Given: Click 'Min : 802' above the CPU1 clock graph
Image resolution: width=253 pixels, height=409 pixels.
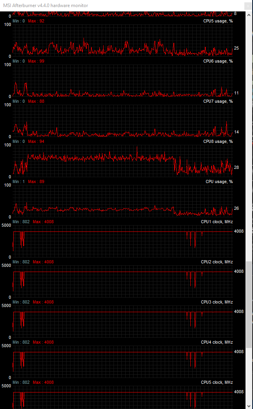Looking at the screenshot, I should [x=21, y=222].
